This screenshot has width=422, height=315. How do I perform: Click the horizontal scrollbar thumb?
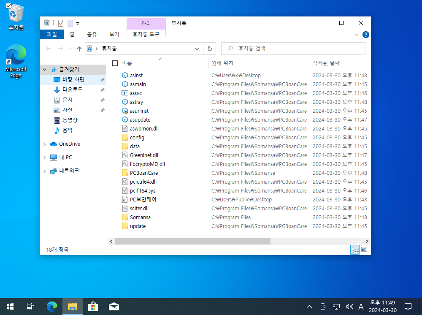point(192,242)
